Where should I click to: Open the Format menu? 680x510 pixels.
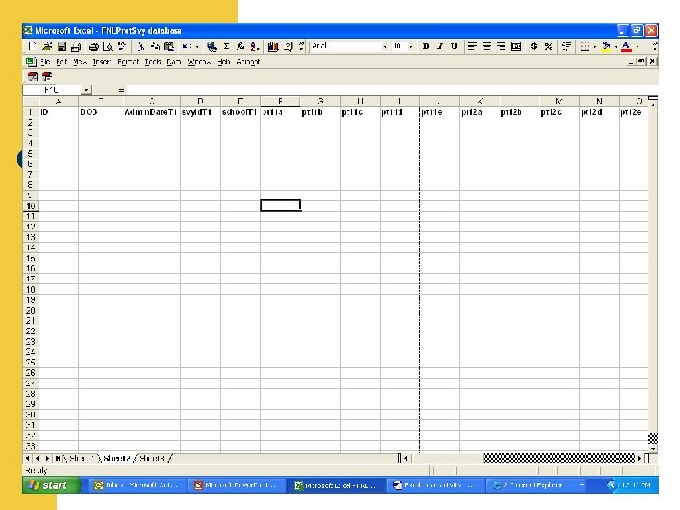click(x=127, y=62)
